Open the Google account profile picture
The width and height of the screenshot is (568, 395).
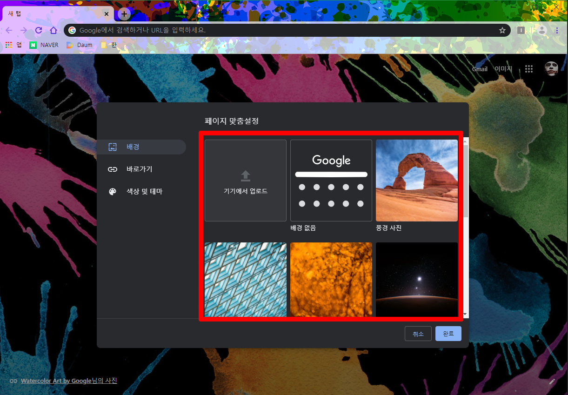(551, 69)
